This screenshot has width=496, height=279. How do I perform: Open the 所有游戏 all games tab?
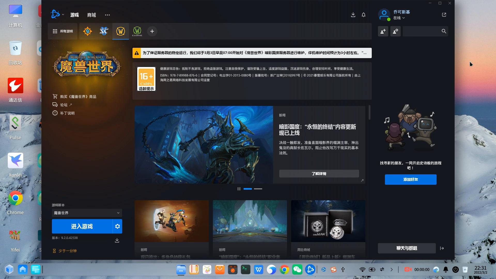pos(63,31)
